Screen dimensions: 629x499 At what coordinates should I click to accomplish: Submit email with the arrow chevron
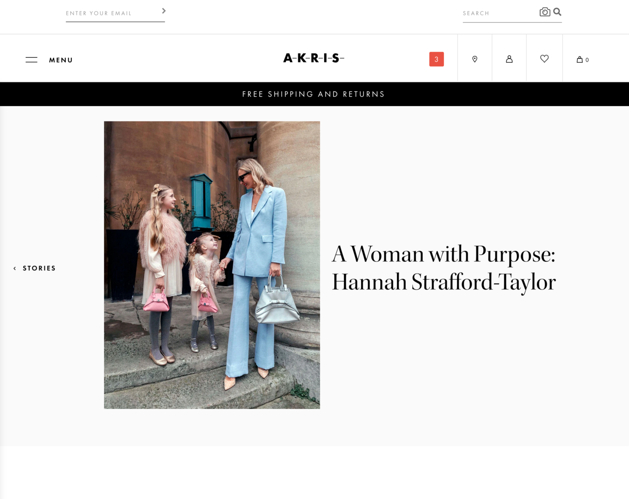[x=164, y=11]
